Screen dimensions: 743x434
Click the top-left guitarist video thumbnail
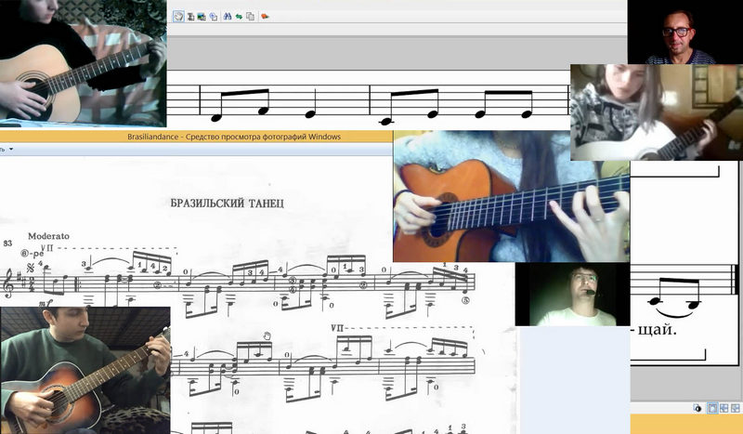pyautogui.click(x=83, y=63)
